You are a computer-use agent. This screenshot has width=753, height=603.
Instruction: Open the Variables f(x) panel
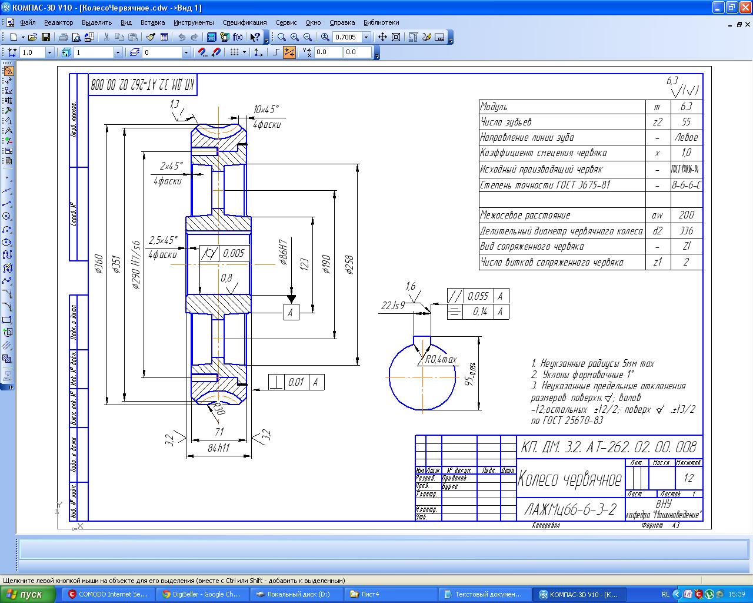coord(238,37)
